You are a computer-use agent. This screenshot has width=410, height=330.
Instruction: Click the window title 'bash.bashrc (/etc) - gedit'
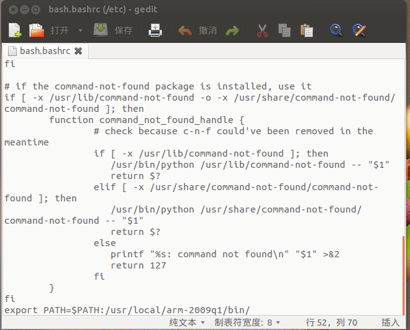(102, 9)
